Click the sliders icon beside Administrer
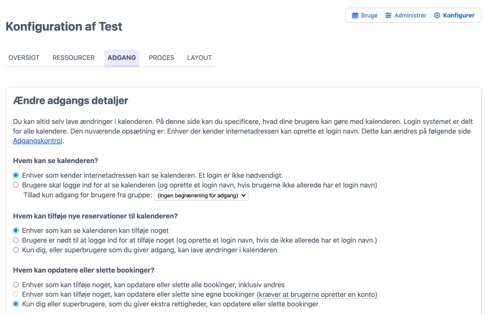This screenshot has width=485, height=315. [388, 15]
